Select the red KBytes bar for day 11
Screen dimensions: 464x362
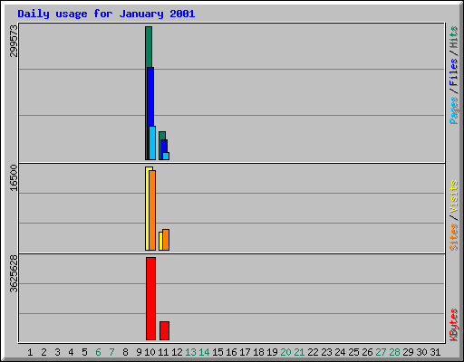(164, 330)
